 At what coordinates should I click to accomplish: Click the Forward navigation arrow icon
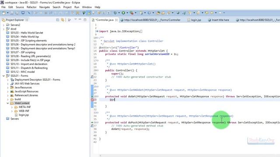[220, 13]
